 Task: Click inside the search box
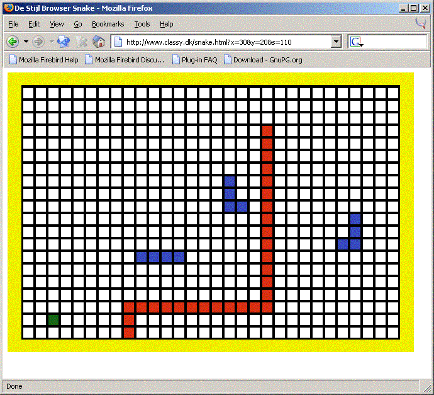tap(395, 42)
